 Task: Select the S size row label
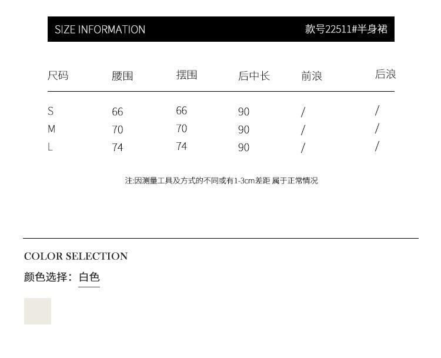coord(51,111)
